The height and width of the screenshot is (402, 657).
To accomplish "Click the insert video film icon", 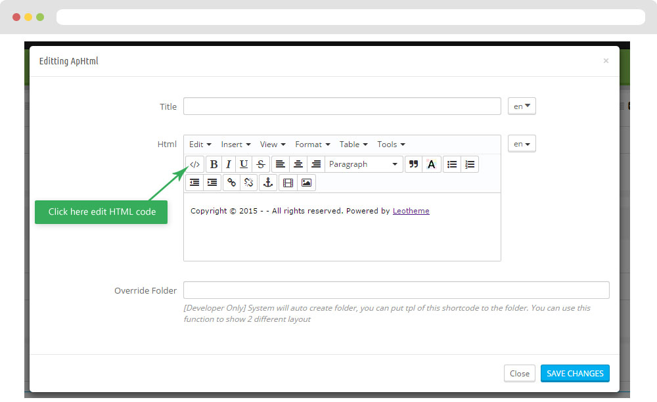I will pyautogui.click(x=288, y=183).
